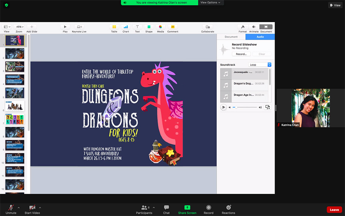
Task: Toggle the Document inspector icon
Action: [266, 27]
